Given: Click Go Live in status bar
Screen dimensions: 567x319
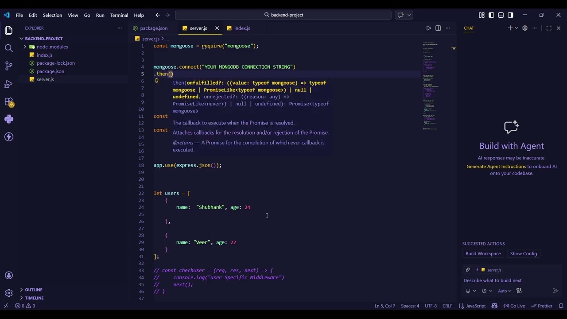Looking at the screenshot, I should pos(514,306).
